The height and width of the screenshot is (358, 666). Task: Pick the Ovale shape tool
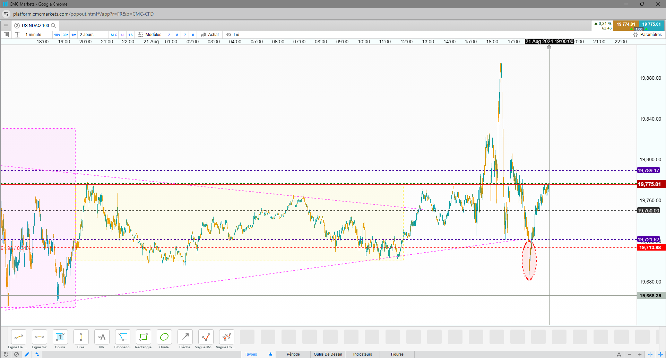click(x=164, y=339)
